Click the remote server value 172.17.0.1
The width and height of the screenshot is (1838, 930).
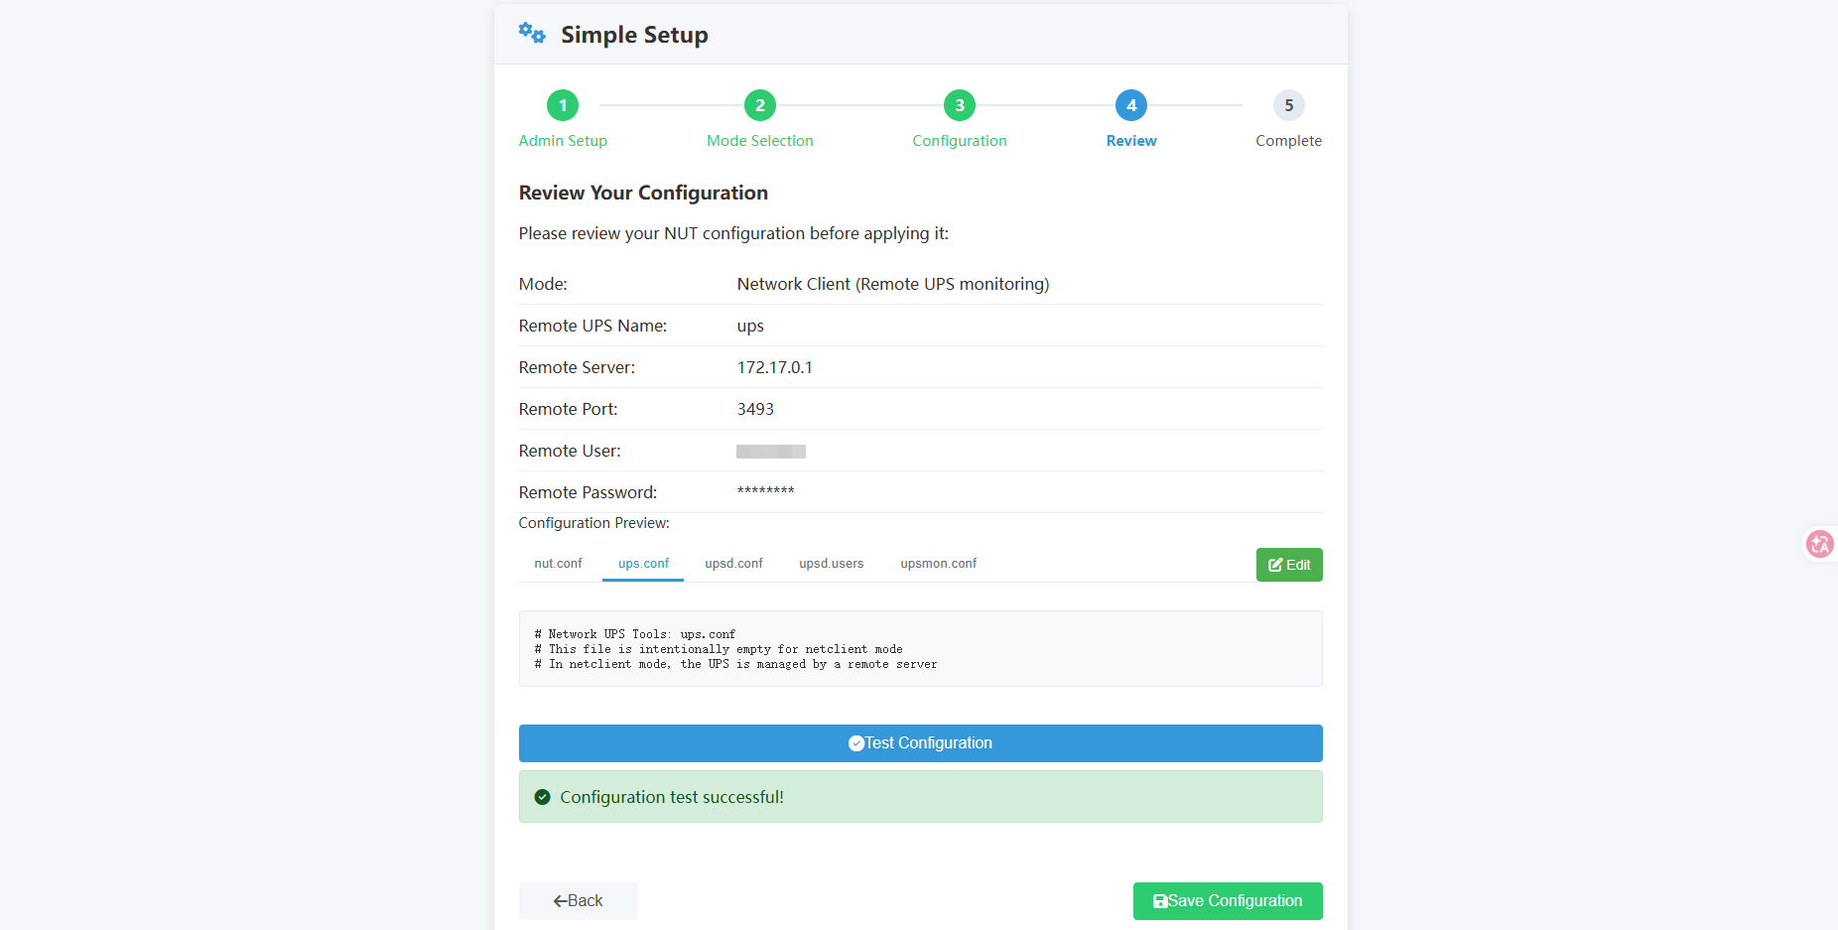click(x=775, y=367)
